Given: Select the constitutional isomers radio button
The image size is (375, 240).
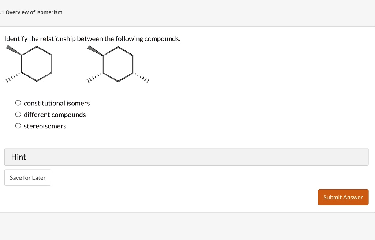Looking at the screenshot, I should click(x=18, y=103).
